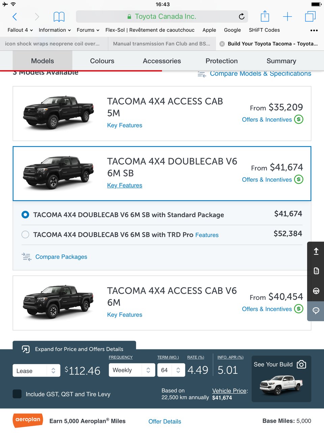
Task: Expand for Price and Offers Details
Action: (x=74, y=349)
